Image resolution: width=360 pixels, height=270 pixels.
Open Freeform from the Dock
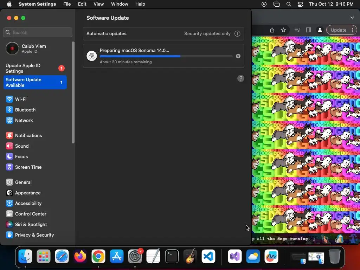271,256
